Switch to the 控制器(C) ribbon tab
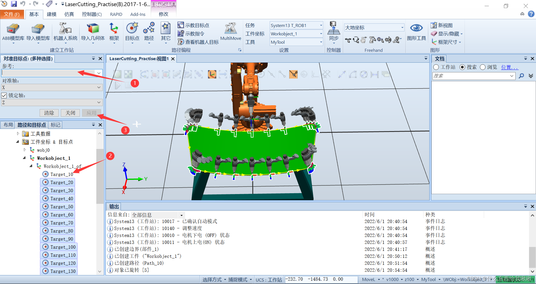Image resolution: width=536 pixels, height=284 pixels. [92, 14]
